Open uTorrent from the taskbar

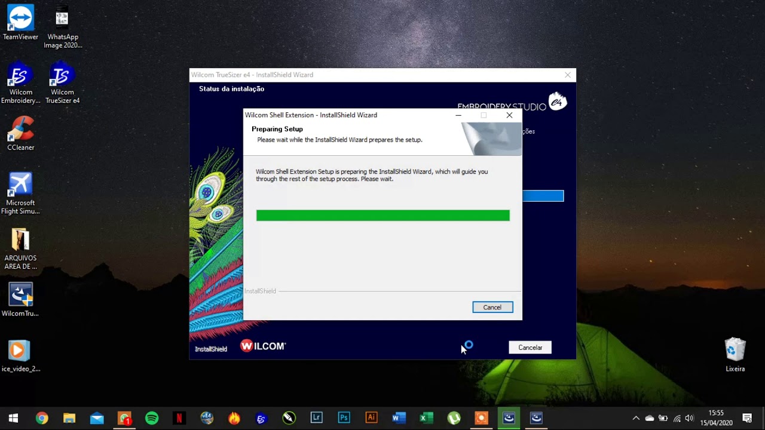[x=454, y=418]
